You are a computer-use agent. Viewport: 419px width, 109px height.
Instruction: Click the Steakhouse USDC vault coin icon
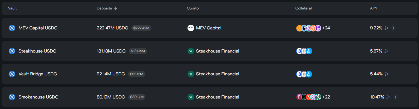[x=12, y=51]
